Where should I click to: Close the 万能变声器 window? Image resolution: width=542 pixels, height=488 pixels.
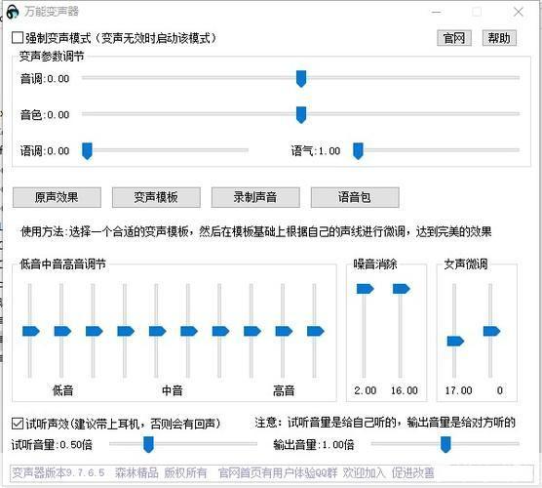coord(519,12)
